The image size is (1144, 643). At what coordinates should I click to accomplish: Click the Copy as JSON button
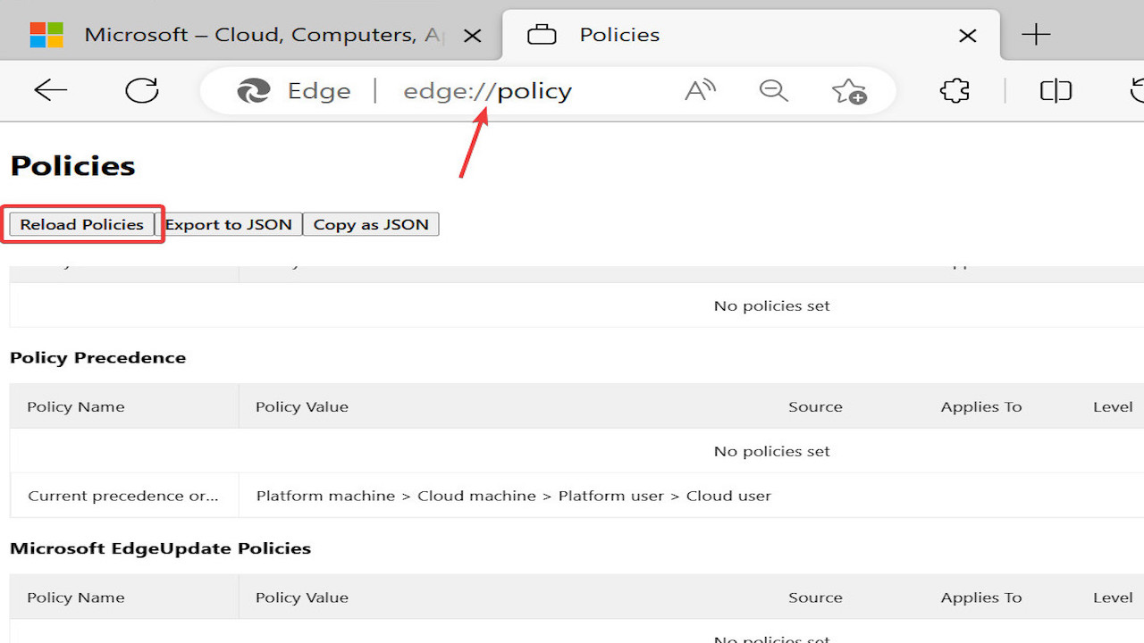[x=371, y=224]
